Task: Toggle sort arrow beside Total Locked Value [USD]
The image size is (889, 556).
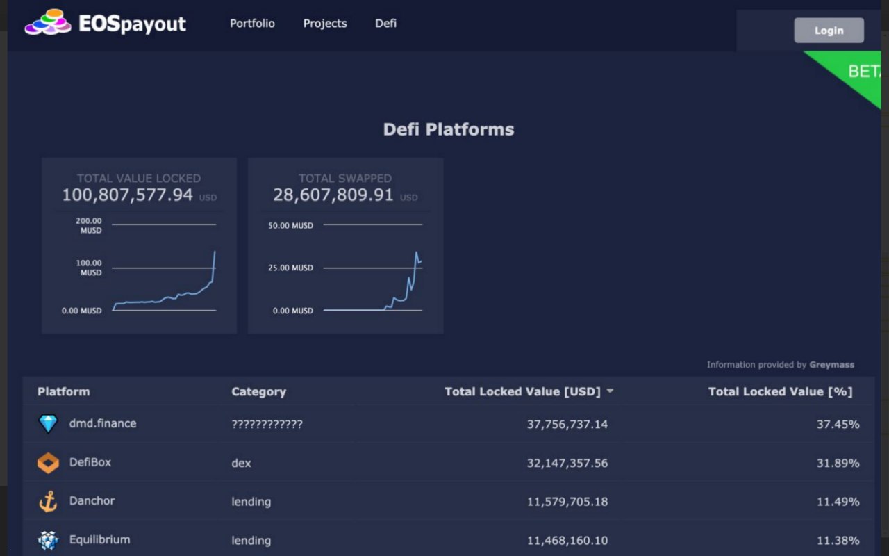Action: [x=610, y=391]
